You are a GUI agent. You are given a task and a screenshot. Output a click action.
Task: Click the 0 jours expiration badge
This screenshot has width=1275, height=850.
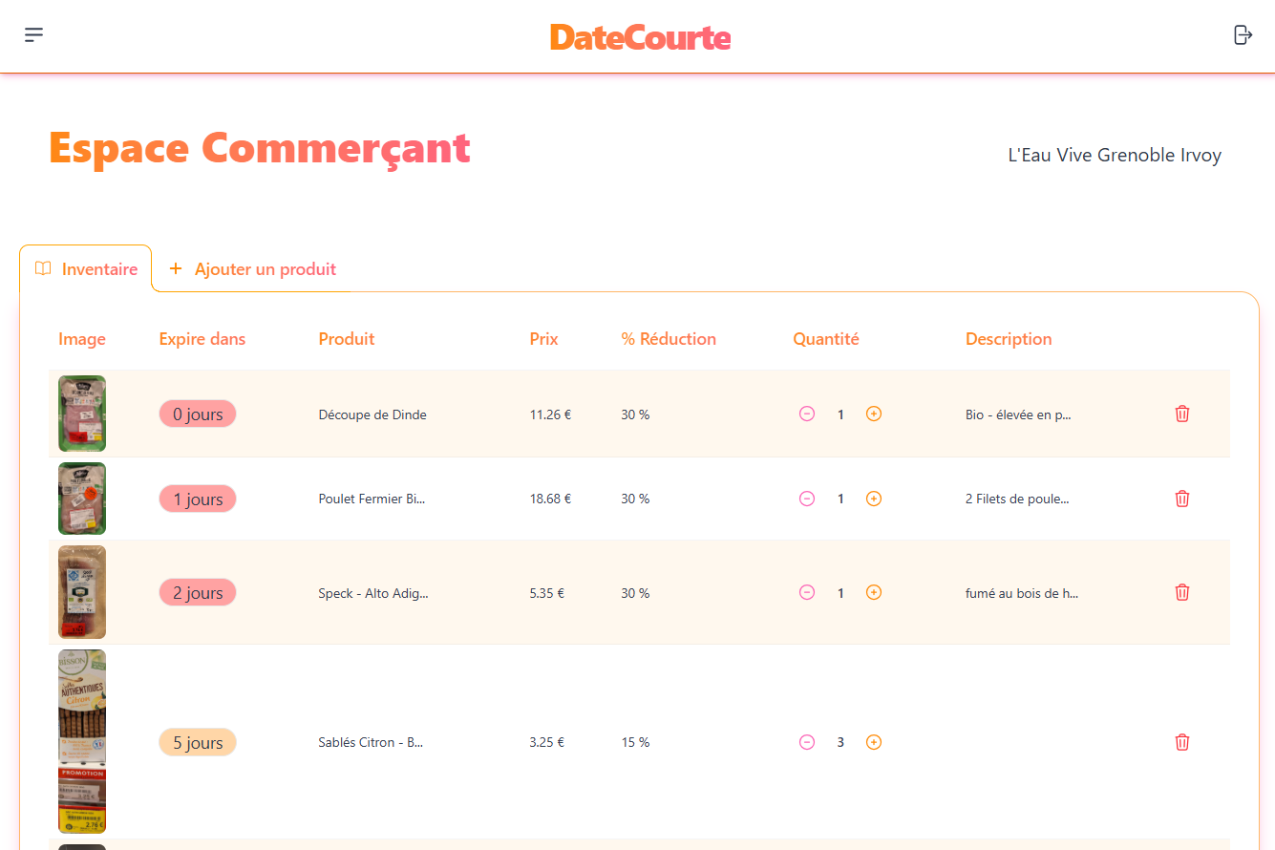pos(198,414)
